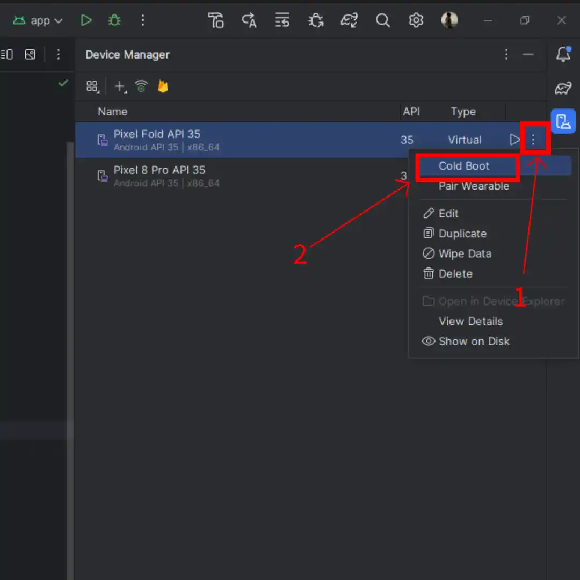This screenshot has width=580, height=580.
Task: Open the Search Everywhere magnifier
Action: 382,20
